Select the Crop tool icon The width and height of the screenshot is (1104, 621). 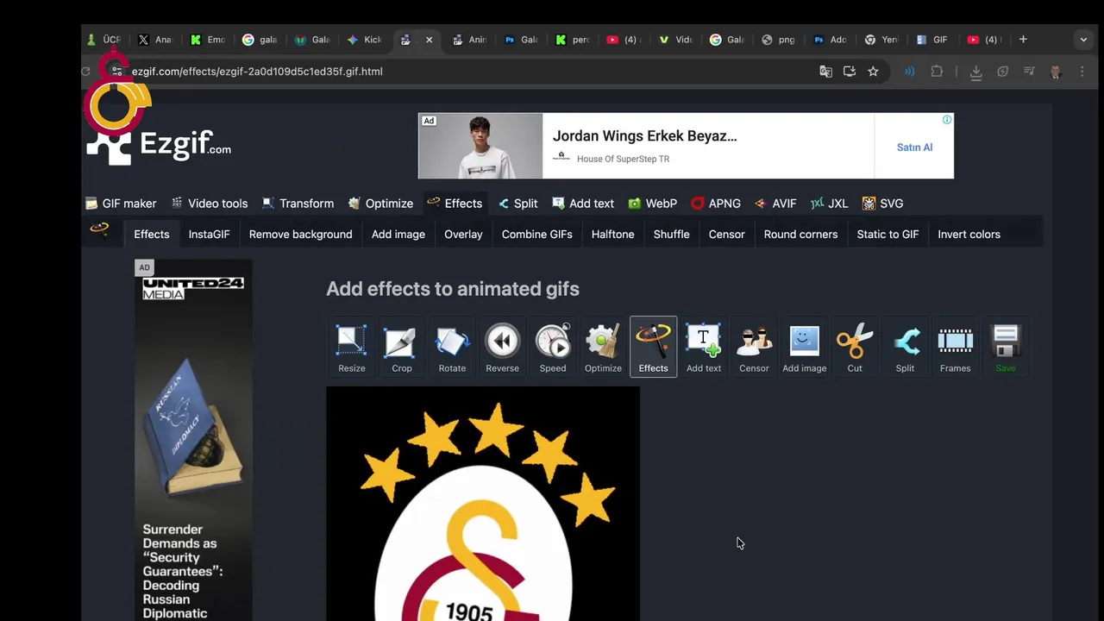pyautogui.click(x=401, y=347)
